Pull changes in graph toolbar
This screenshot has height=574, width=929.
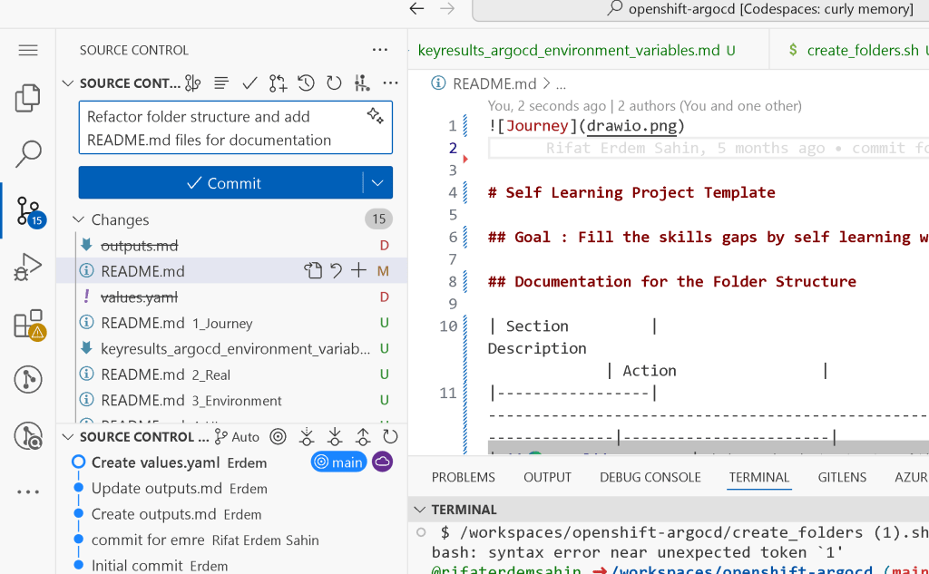(335, 437)
